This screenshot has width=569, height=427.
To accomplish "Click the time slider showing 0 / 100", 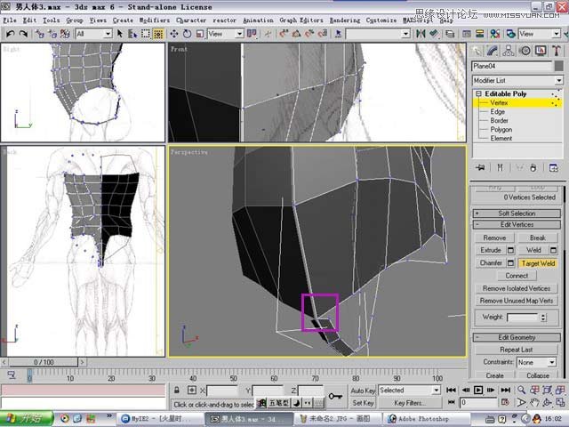I will [x=44, y=362].
